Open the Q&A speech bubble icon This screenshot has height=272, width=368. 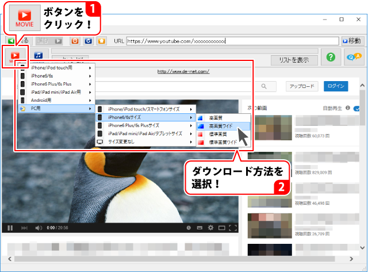click(x=354, y=57)
